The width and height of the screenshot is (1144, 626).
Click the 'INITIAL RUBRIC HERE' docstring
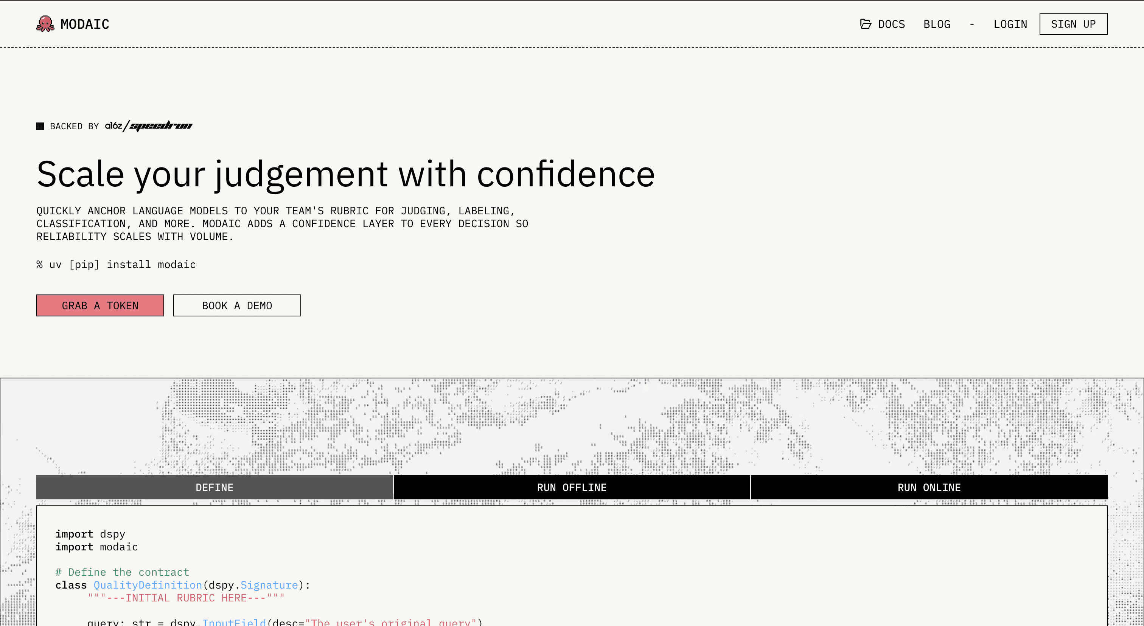coord(186,598)
